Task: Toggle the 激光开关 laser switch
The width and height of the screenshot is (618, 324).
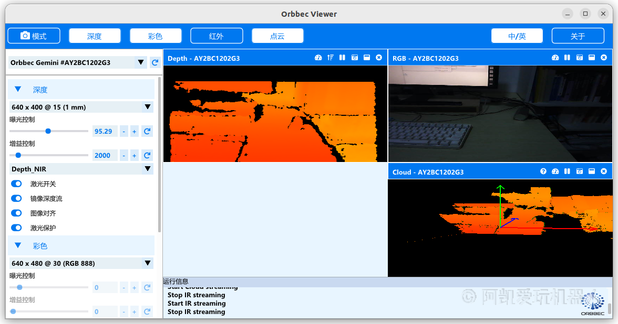Action: coord(17,183)
